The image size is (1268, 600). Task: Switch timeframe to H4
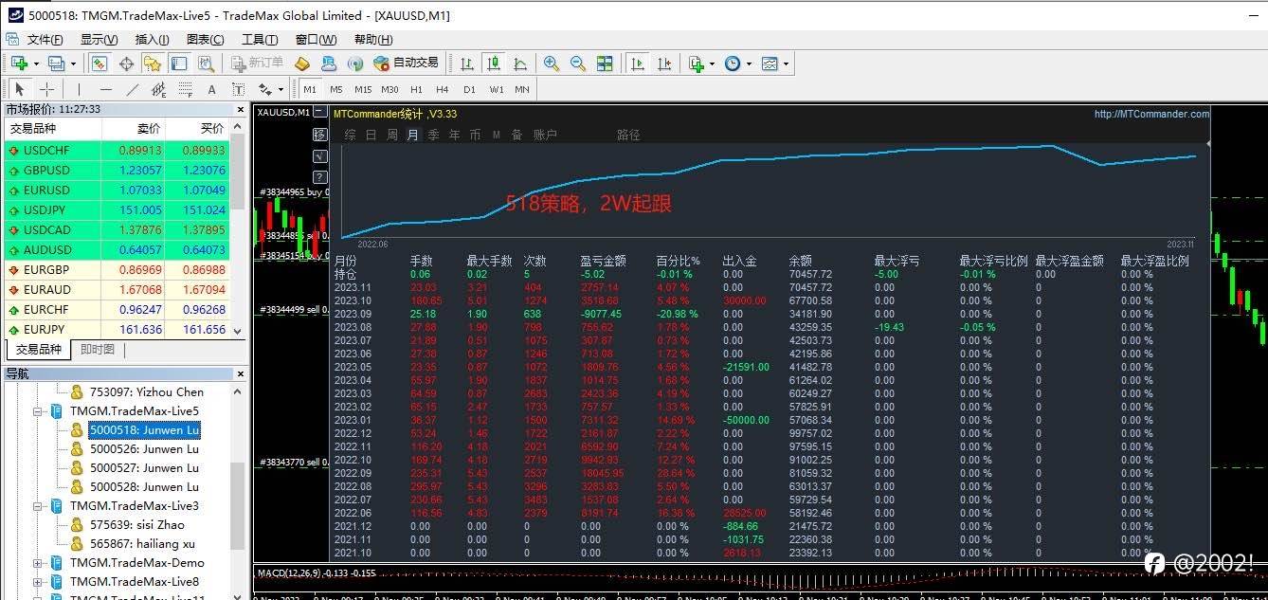coord(443,89)
